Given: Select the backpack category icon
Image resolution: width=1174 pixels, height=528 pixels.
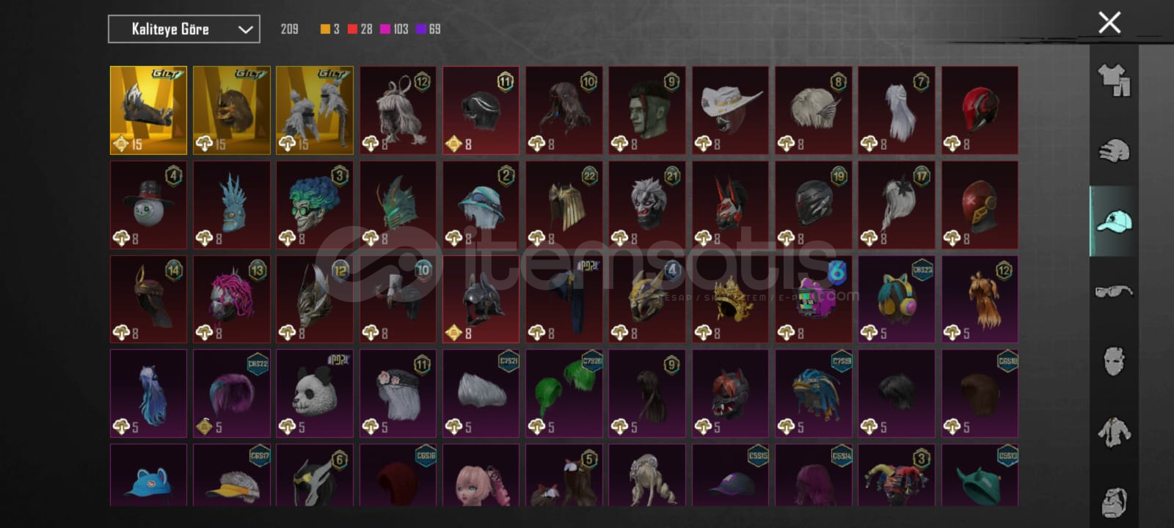Looking at the screenshot, I should [x=1114, y=502].
